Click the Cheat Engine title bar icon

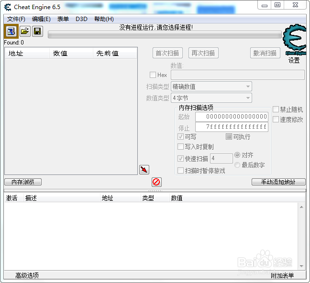(x=8, y=7)
